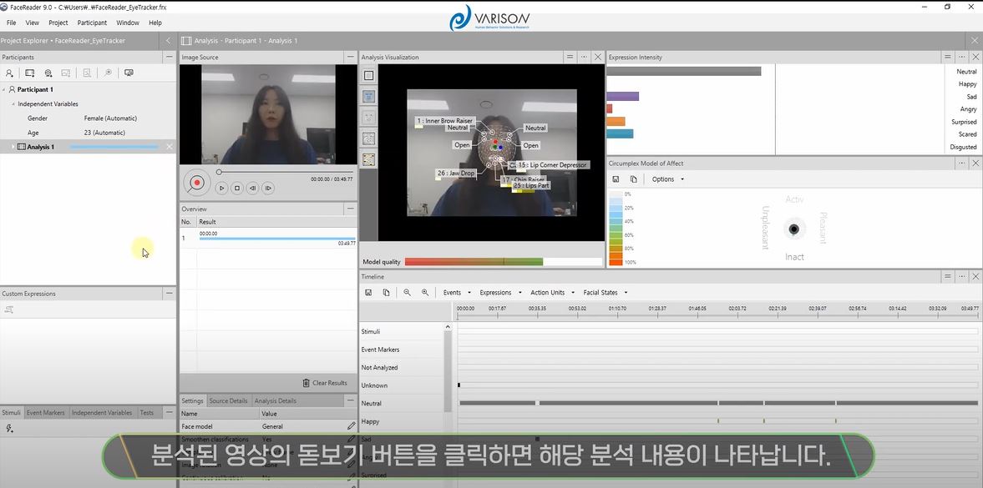Copy the Timeline to clipboard
This screenshot has height=488, width=983.
click(386, 293)
